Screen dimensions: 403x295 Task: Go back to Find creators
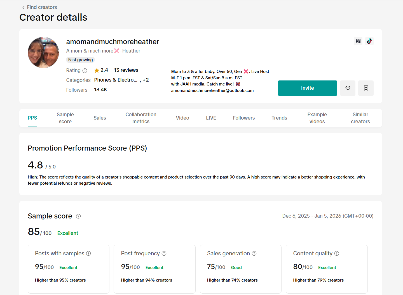point(39,7)
